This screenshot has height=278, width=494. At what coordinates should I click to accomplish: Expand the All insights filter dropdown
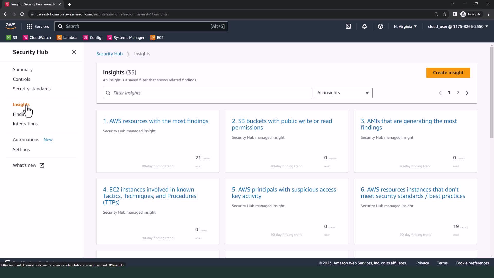point(343,93)
